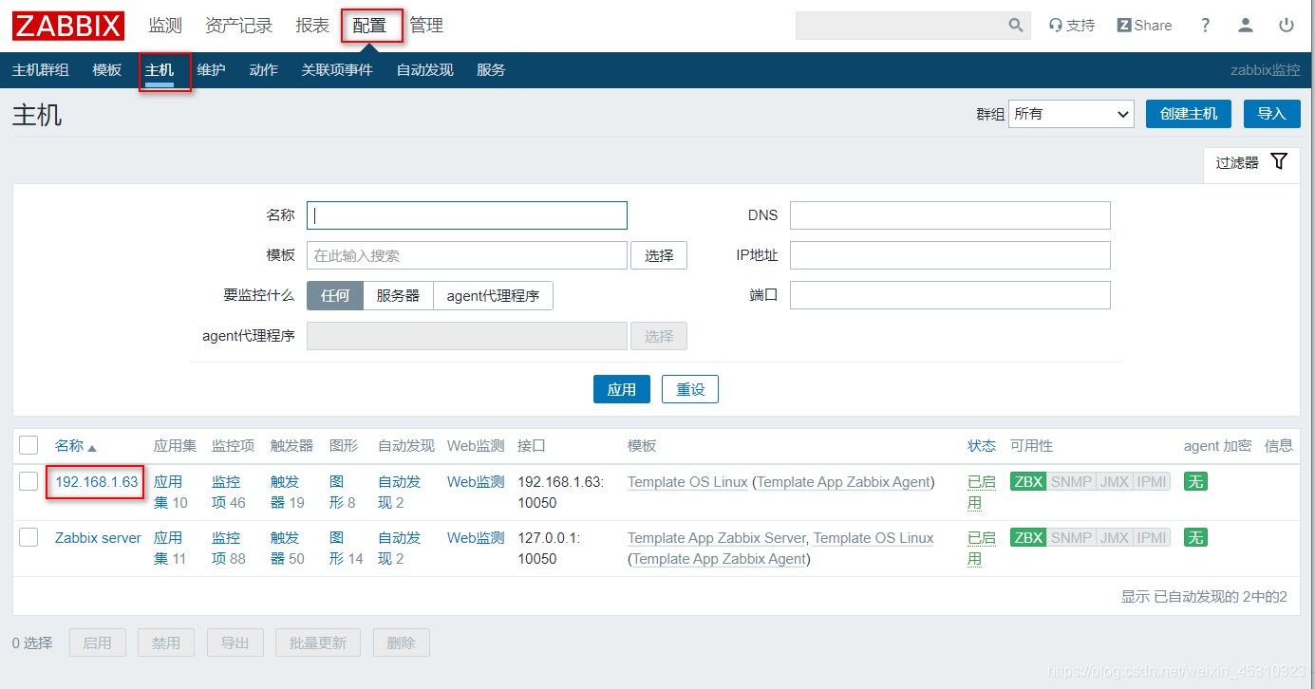
Task: Click 已启用 status of 192.168.1.63
Action: point(982,493)
